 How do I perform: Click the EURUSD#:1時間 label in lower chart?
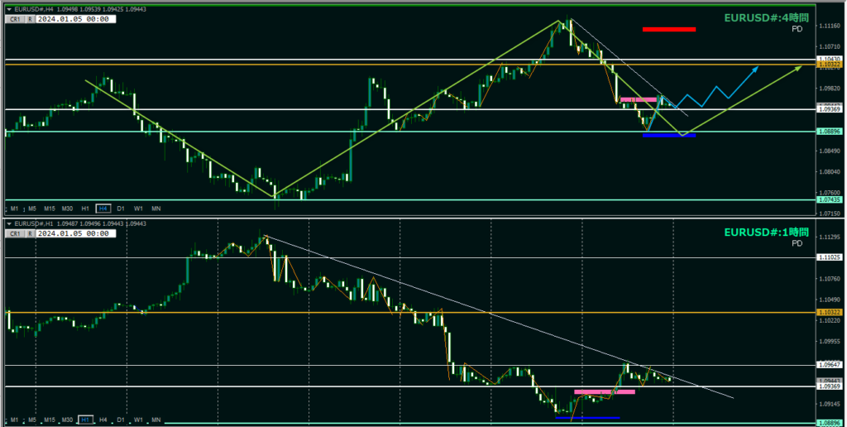coord(767,233)
